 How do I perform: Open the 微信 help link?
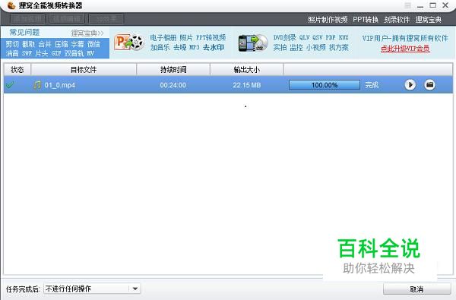93,44
